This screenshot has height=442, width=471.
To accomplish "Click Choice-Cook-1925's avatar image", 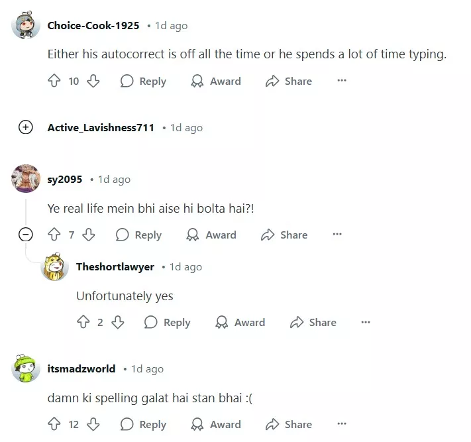I will click(x=26, y=26).
